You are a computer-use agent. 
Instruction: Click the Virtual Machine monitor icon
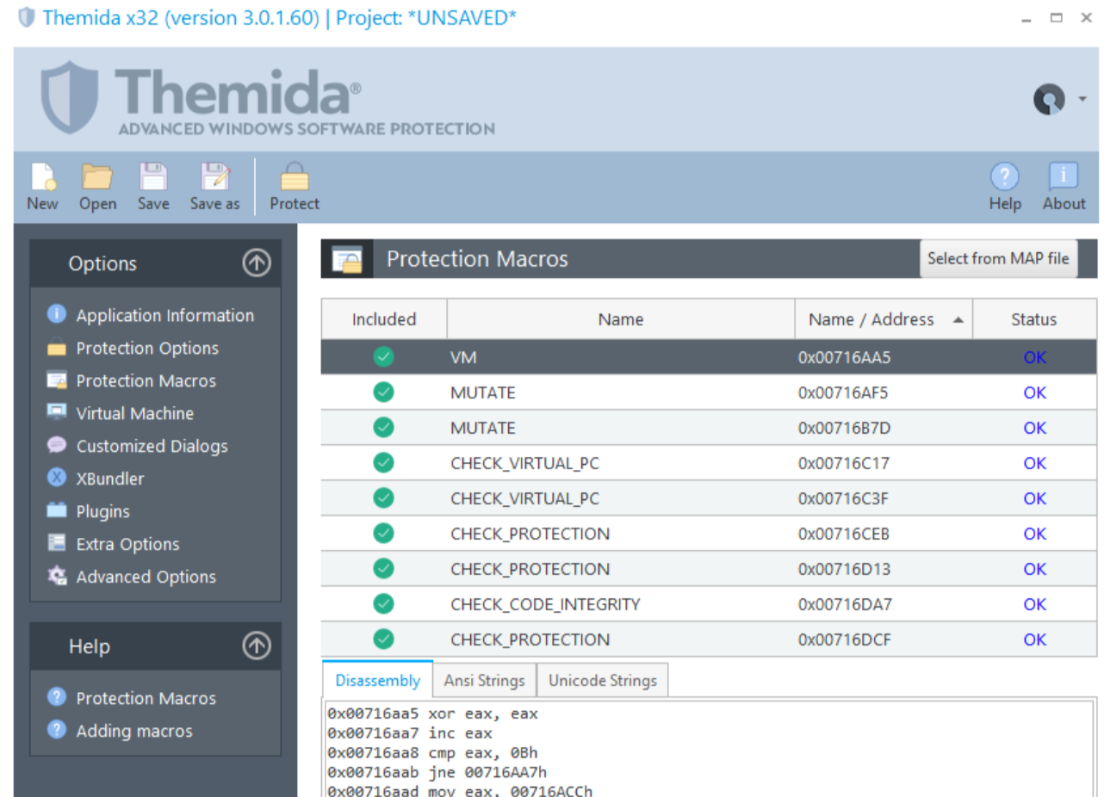click(57, 411)
